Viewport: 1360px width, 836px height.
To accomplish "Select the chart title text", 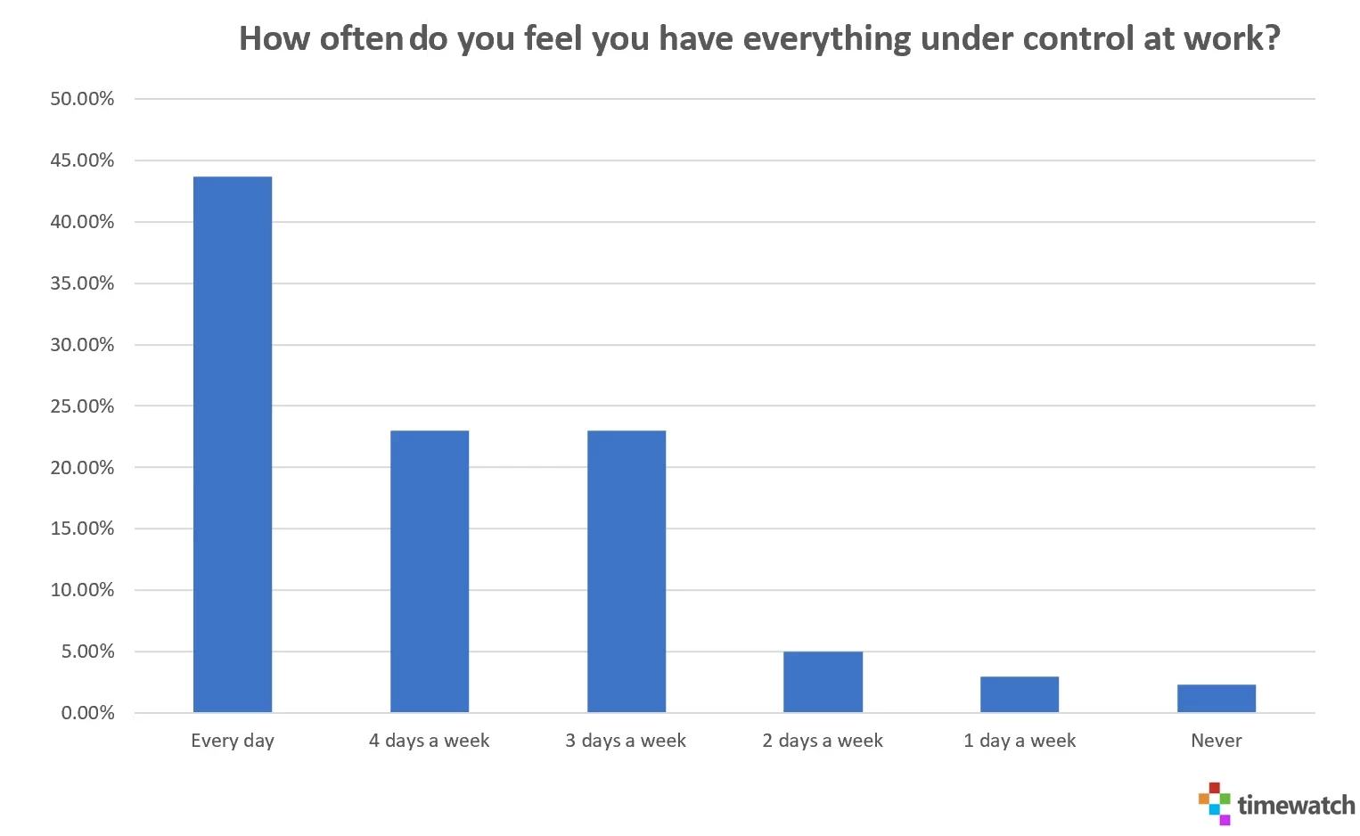I will coord(759,38).
